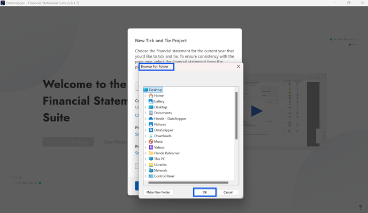
Task: Click the Control Panel icon
Action: tap(151, 176)
